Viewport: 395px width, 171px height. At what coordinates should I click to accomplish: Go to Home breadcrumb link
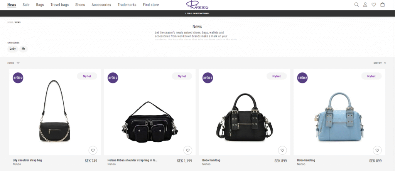tap(10, 22)
